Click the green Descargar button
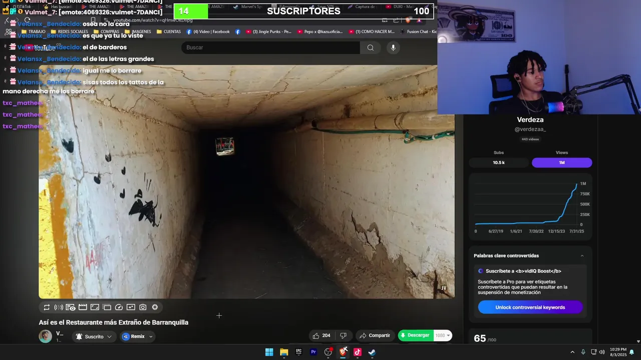This screenshot has height=360, width=641. (x=415, y=335)
